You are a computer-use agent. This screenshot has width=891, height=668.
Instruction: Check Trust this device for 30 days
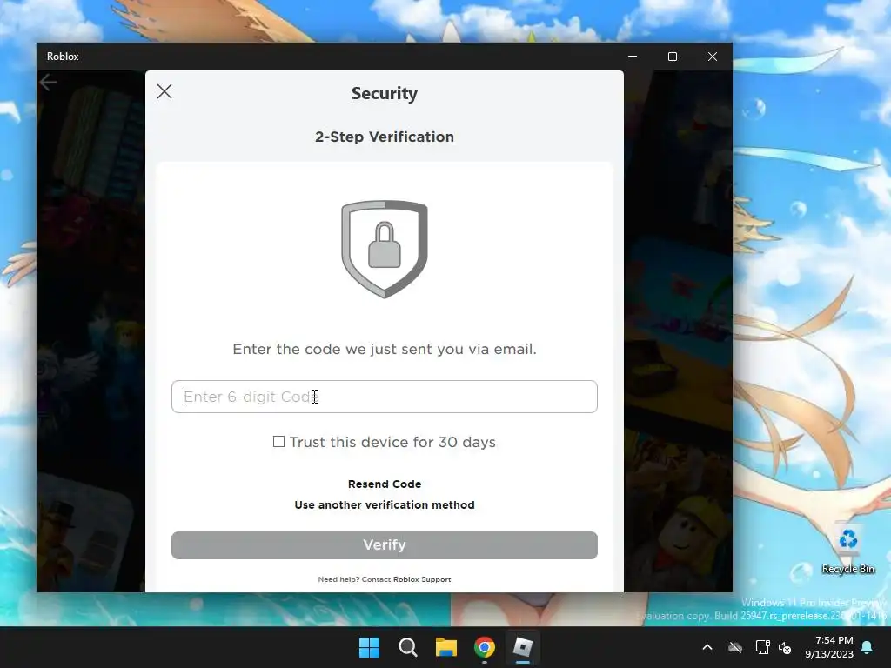(x=278, y=441)
